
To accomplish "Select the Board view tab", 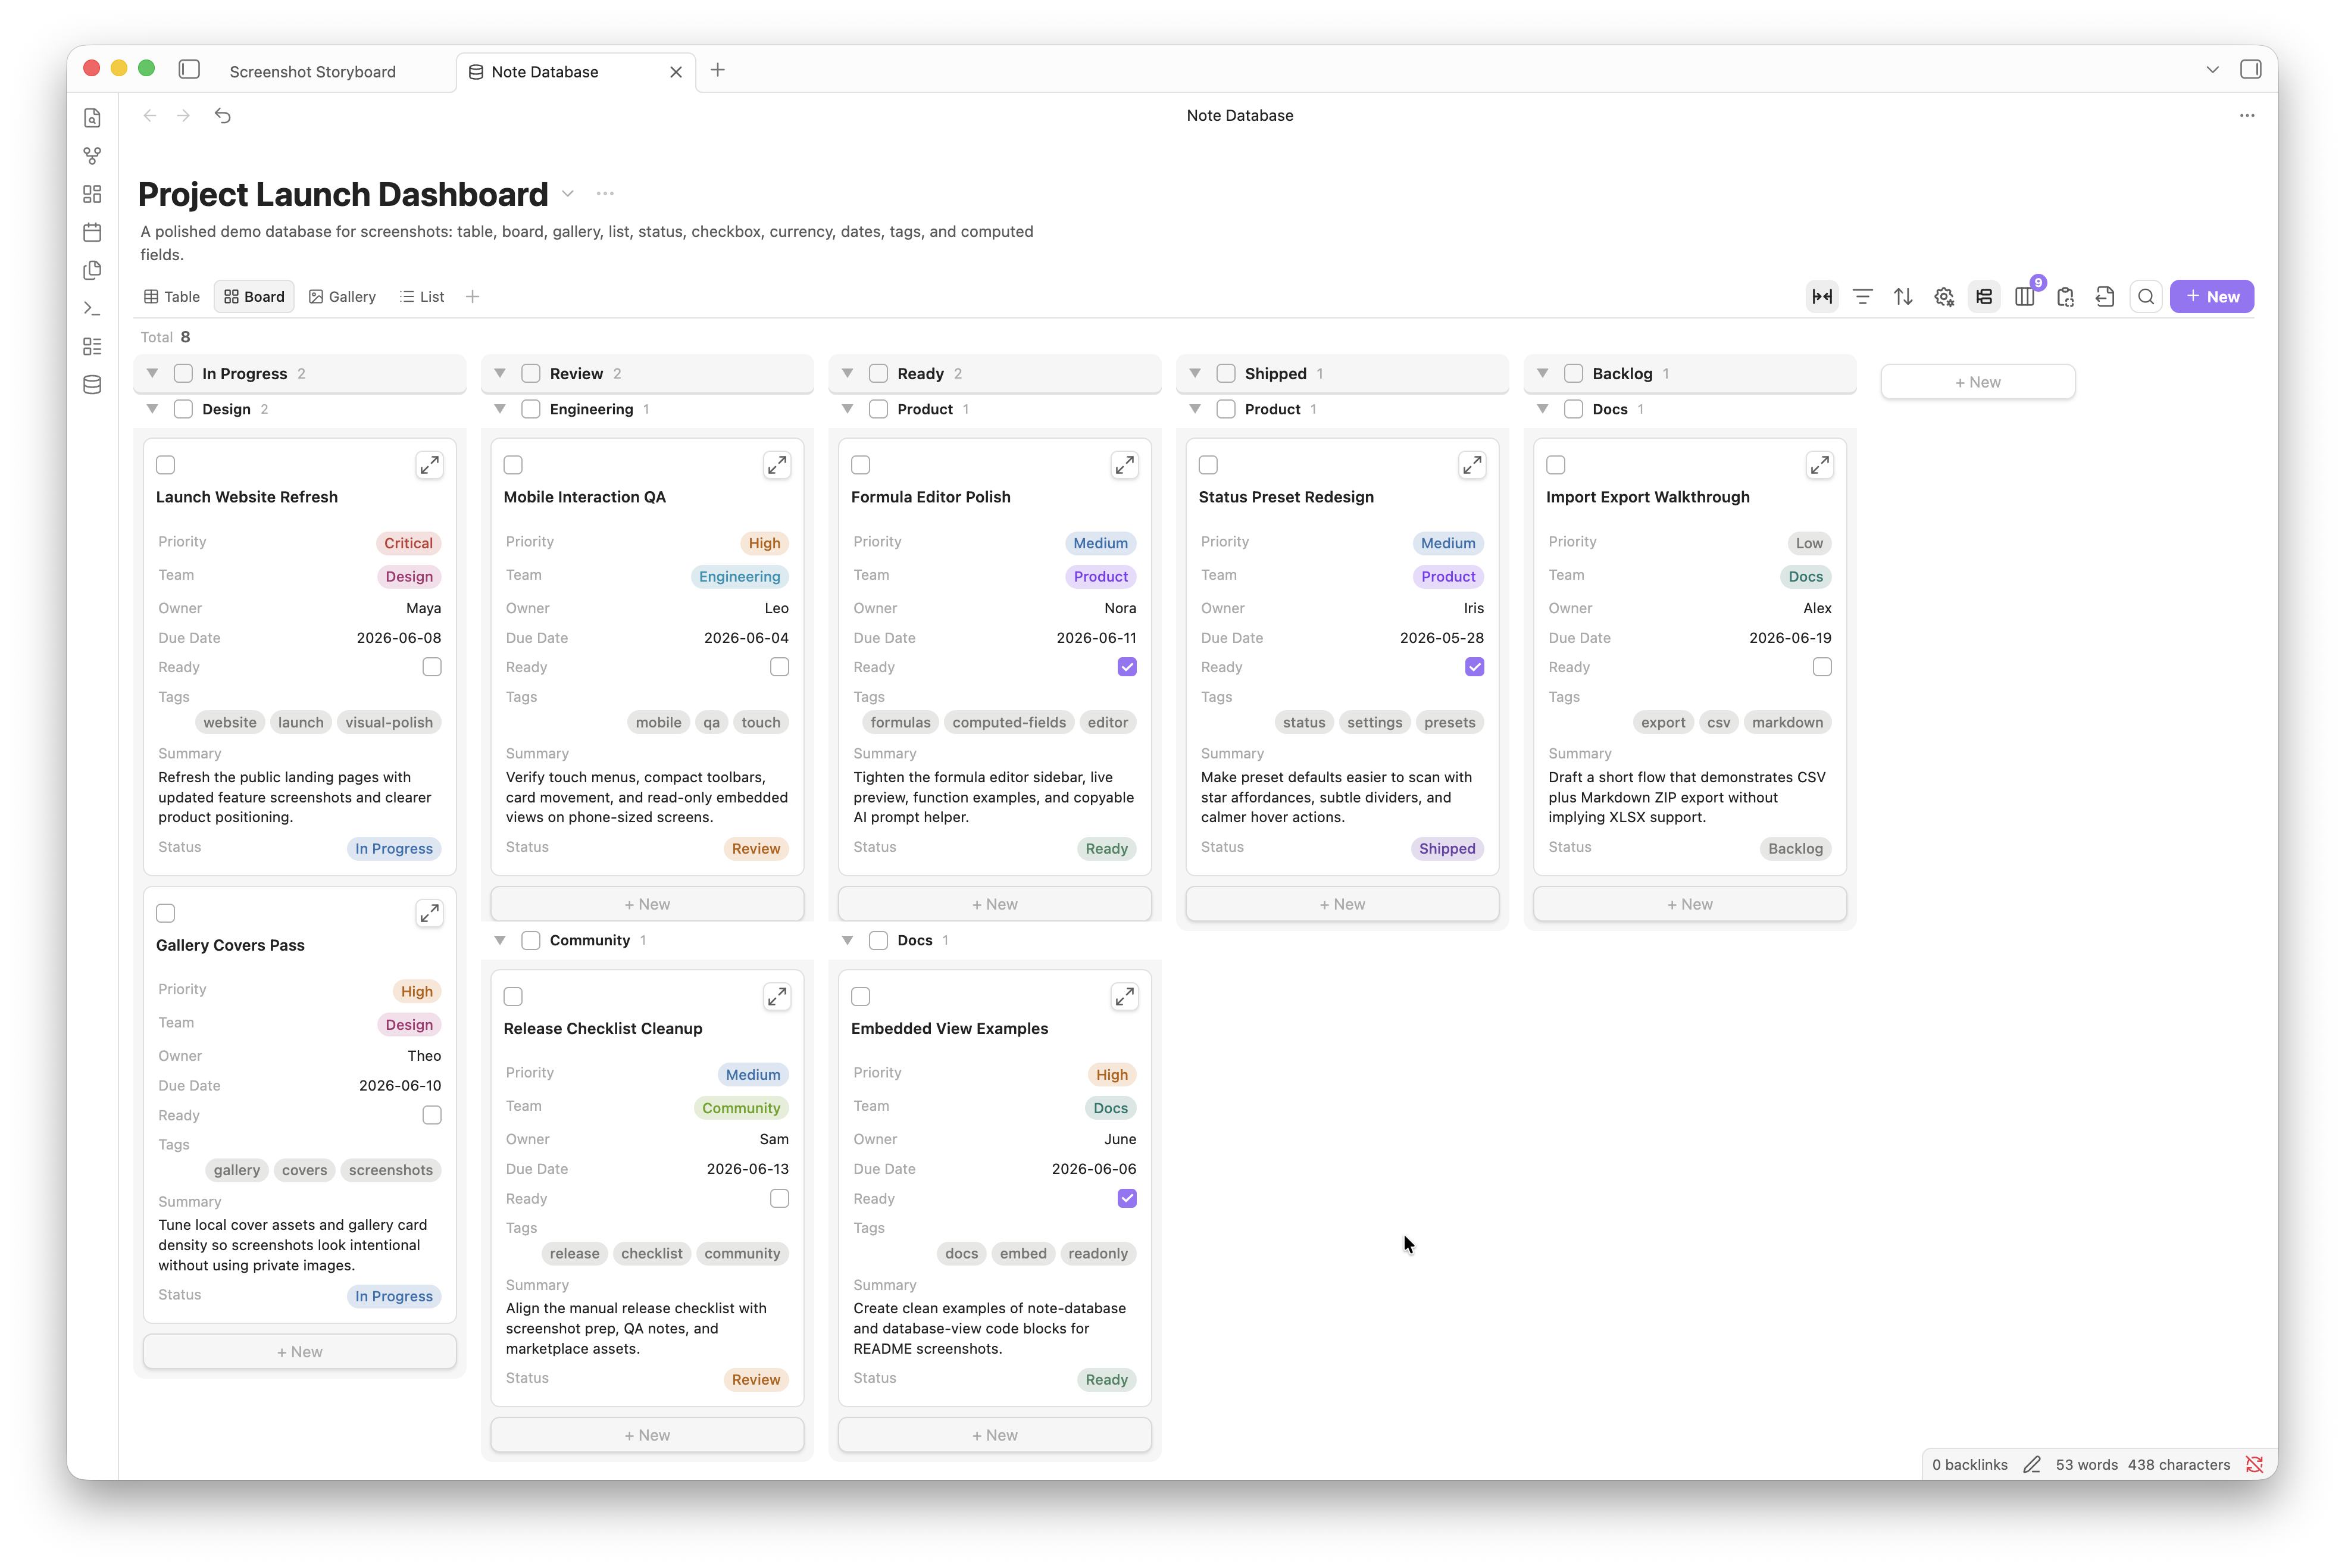I will [x=254, y=297].
